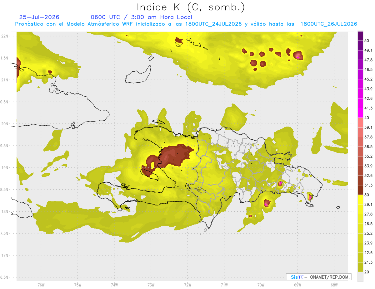
Task: Click the "76W" longitude label
Action: coord(41,285)
